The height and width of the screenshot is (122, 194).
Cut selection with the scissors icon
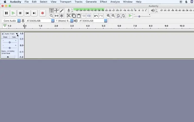click(69, 16)
